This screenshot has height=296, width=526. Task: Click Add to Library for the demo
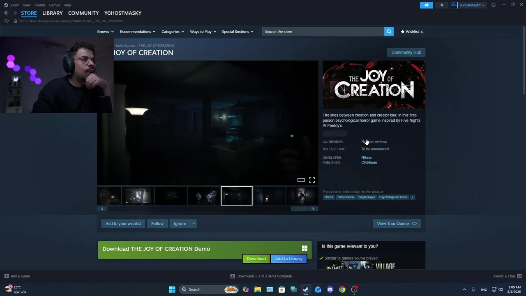288,259
